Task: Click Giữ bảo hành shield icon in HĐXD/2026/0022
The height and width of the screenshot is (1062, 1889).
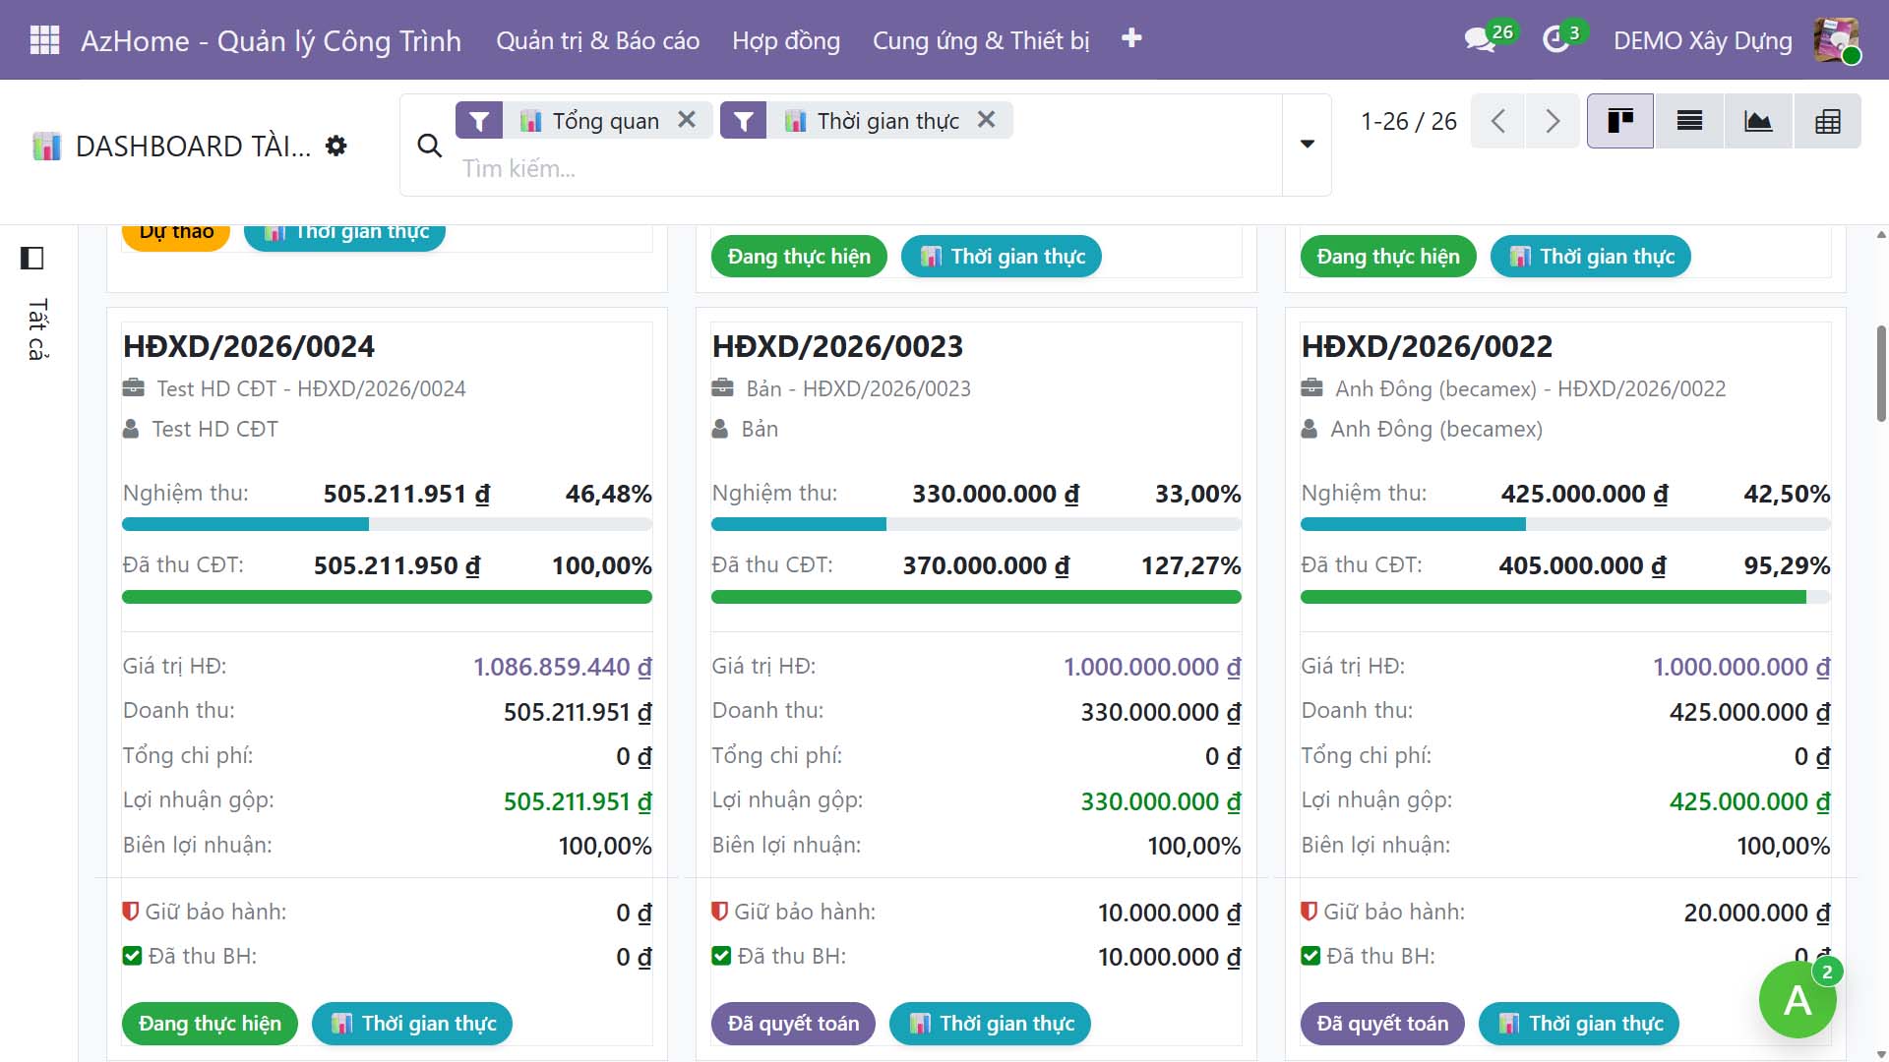Action: (x=1309, y=912)
